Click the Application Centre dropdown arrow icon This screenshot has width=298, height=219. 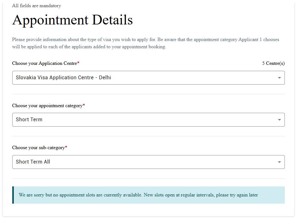pyautogui.click(x=279, y=78)
